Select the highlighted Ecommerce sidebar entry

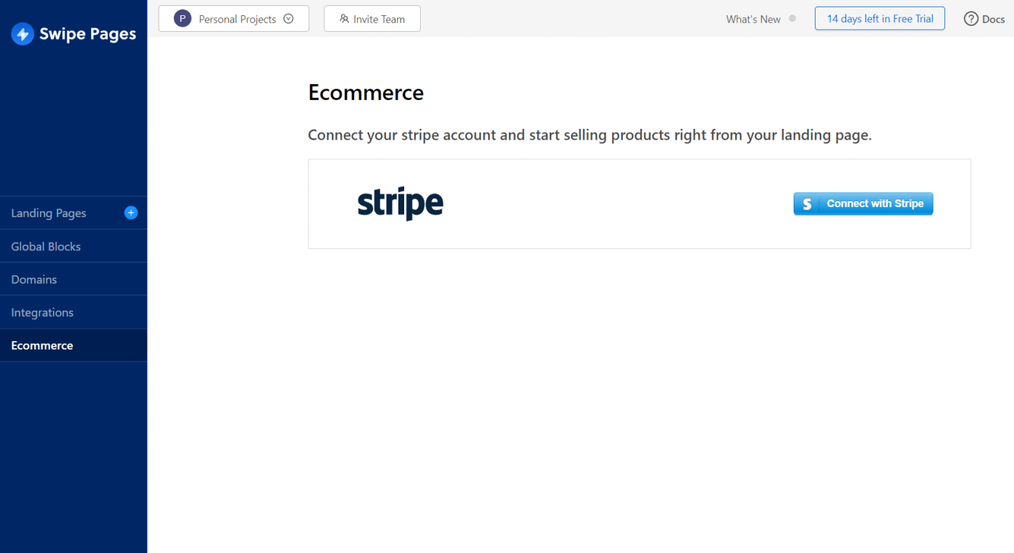pyautogui.click(x=41, y=345)
